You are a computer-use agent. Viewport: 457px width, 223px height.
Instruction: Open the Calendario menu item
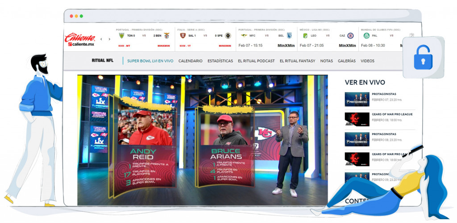coord(190,61)
